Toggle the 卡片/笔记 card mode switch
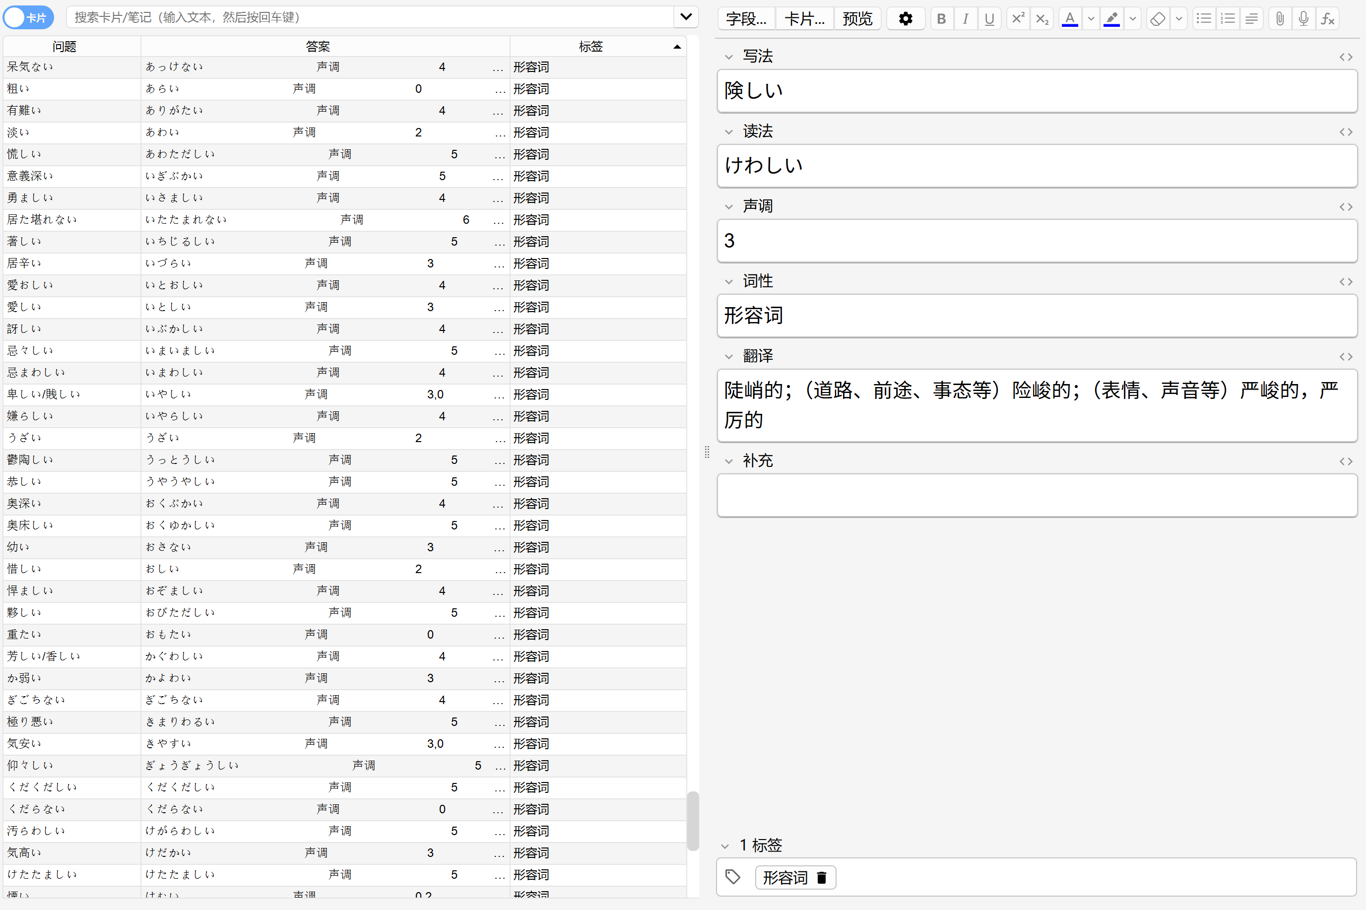This screenshot has width=1366, height=910. pos(28,17)
